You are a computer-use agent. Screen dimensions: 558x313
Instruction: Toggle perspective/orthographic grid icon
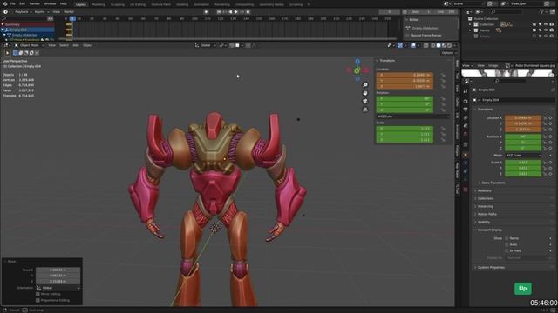click(365, 110)
